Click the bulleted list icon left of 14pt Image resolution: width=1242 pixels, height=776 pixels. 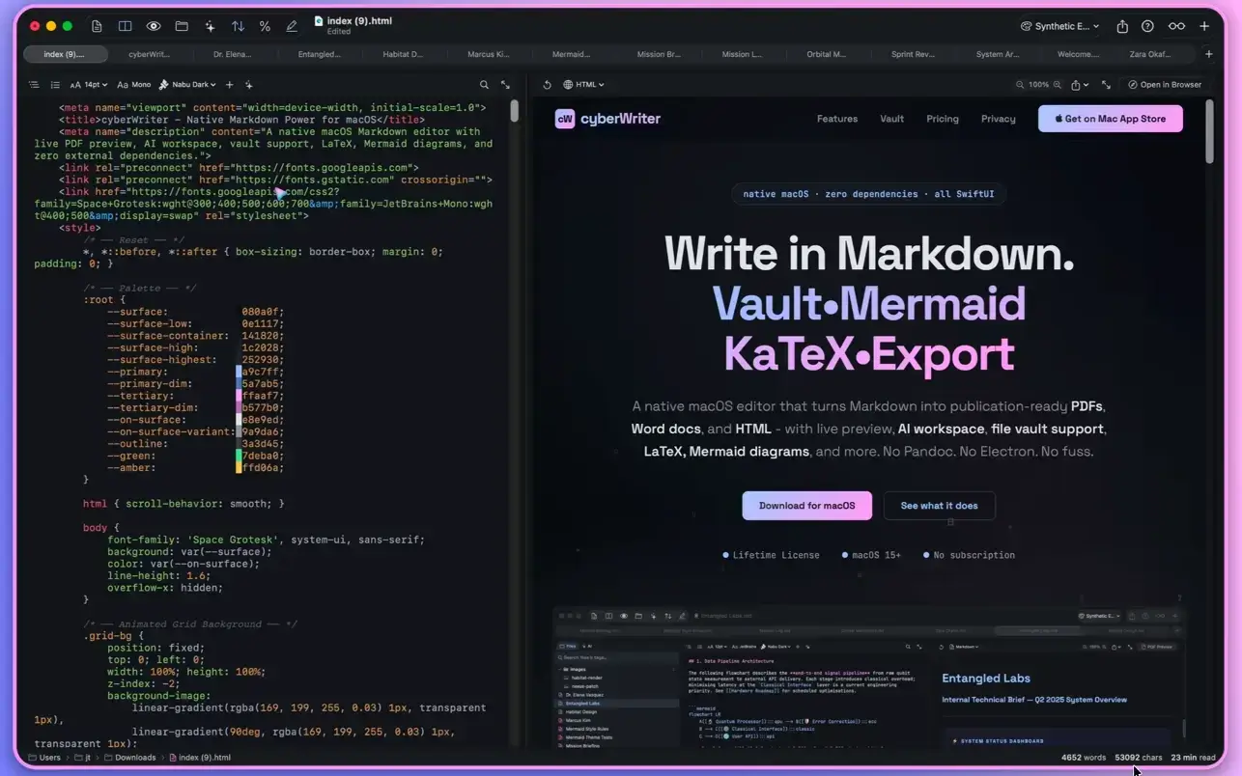pyautogui.click(x=55, y=85)
